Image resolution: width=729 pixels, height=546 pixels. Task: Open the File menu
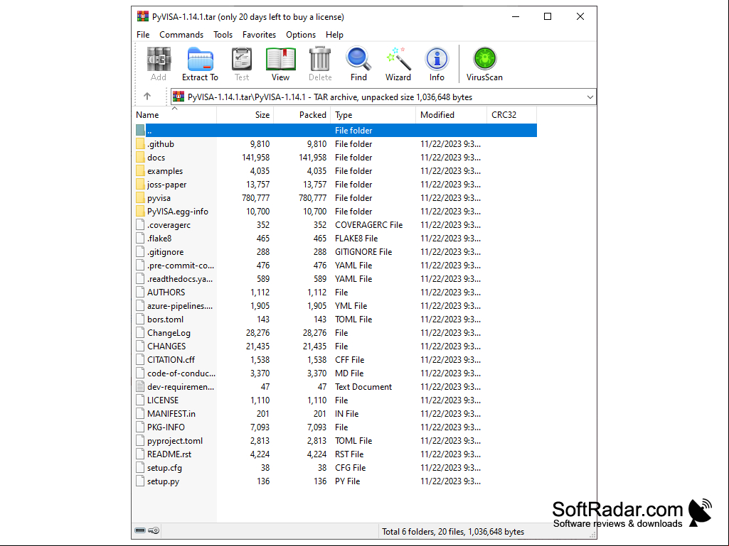pos(143,35)
